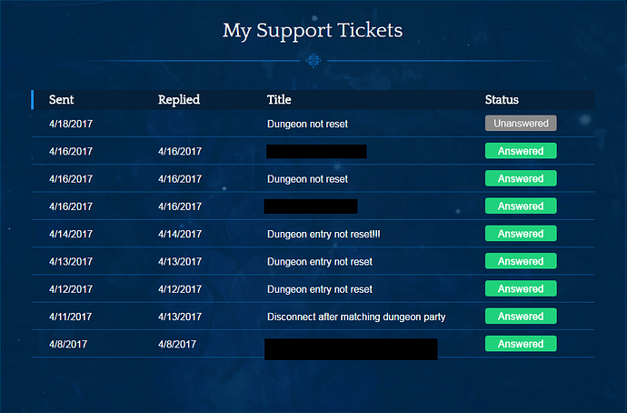Click the Replied column header
Image resolution: width=627 pixels, height=413 pixels.
click(x=178, y=100)
